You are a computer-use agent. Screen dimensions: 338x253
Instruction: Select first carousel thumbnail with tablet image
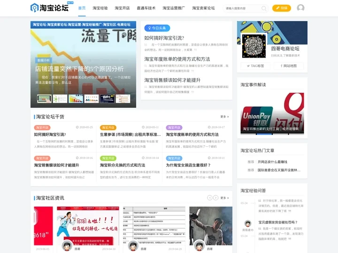click(44, 99)
